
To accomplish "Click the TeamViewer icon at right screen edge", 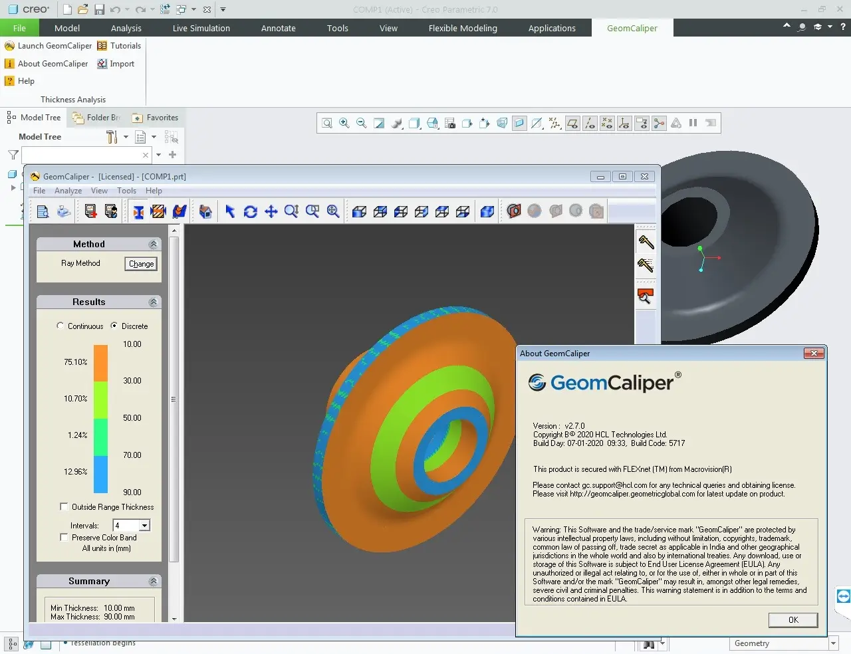I will pos(844,596).
